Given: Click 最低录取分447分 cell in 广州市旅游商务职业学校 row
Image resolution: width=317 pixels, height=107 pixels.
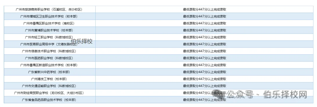Looking at the screenshot, I should coord(204,9).
